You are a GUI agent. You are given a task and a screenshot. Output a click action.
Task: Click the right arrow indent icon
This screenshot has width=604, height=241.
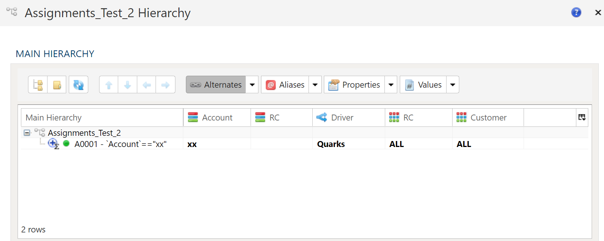(165, 85)
